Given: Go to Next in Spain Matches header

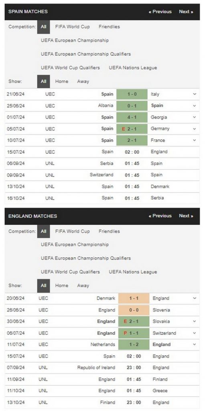Looking at the screenshot, I should [x=186, y=12].
